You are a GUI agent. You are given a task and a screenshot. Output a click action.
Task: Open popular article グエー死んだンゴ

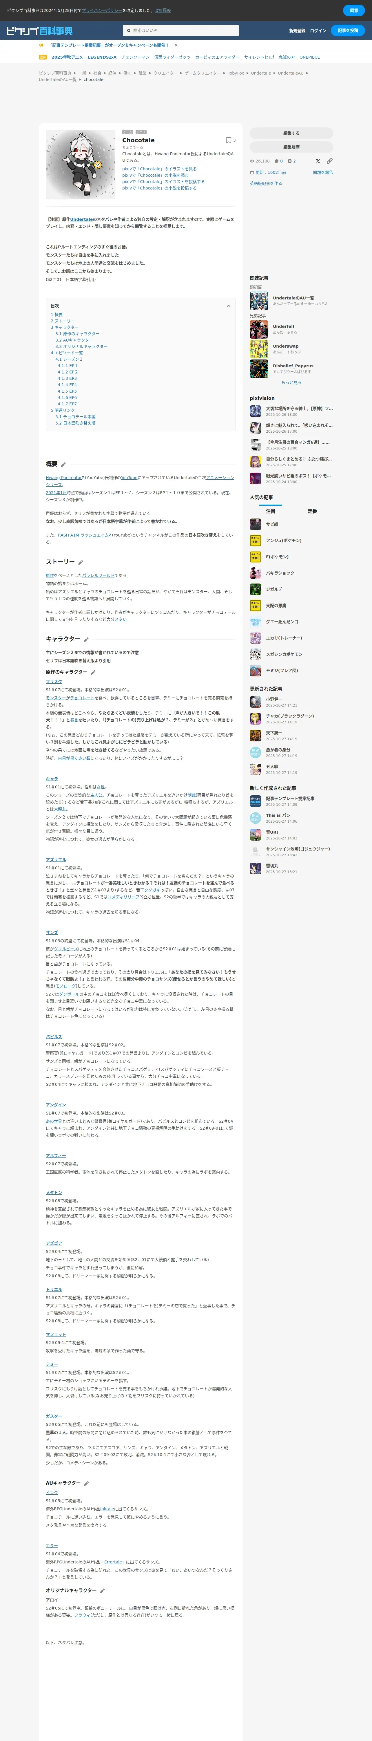[x=282, y=622]
